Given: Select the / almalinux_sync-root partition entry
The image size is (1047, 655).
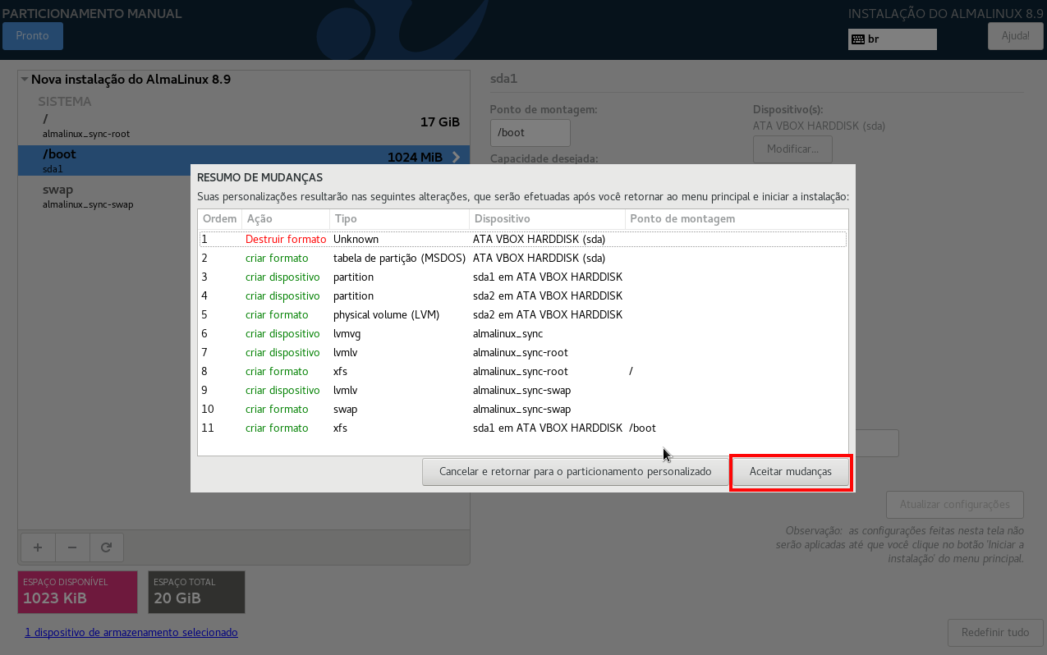Looking at the screenshot, I should coord(244,126).
